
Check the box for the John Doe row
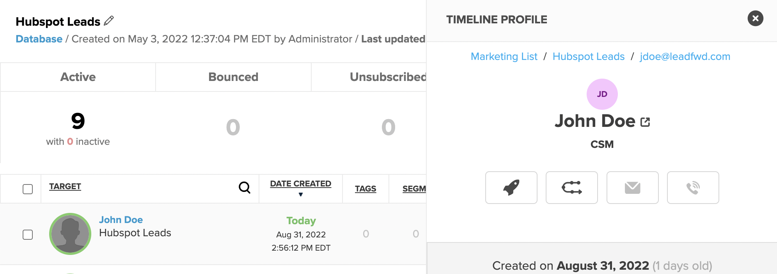[28, 235]
